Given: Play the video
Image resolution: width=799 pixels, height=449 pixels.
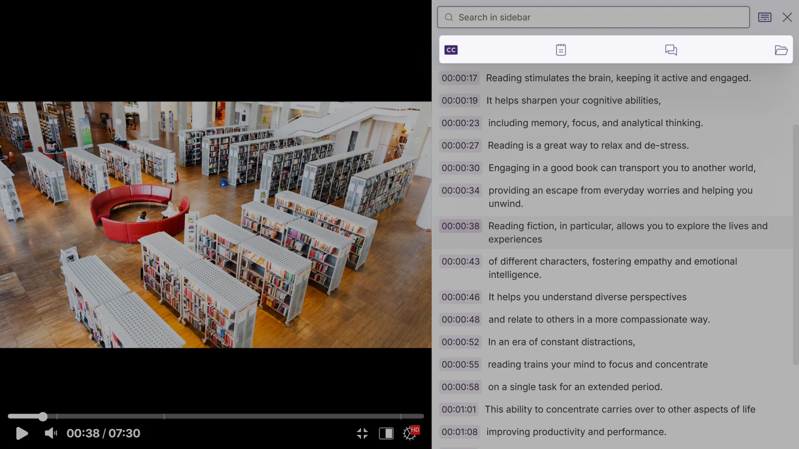Looking at the screenshot, I should [x=22, y=433].
